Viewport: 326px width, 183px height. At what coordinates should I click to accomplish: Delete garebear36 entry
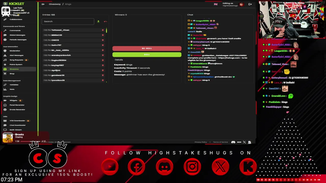tap(103, 75)
